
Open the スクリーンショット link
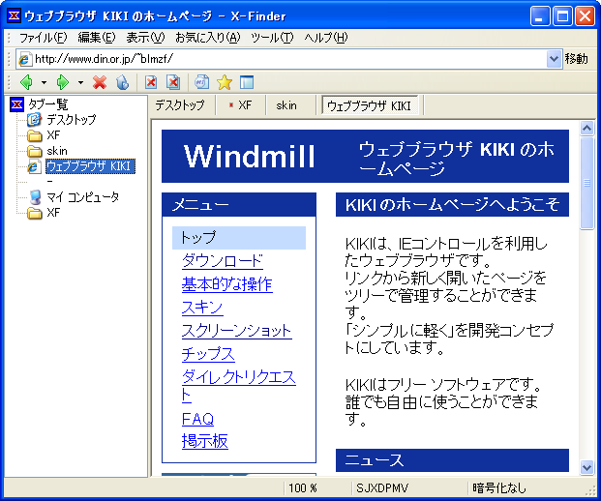pos(236,331)
